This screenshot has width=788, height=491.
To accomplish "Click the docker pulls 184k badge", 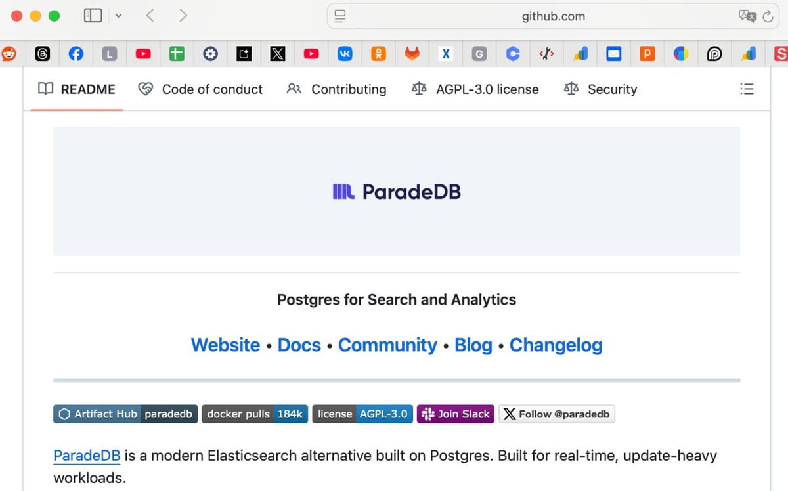I will pos(255,414).
